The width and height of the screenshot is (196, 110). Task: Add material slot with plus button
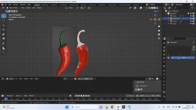(x=194, y=47)
